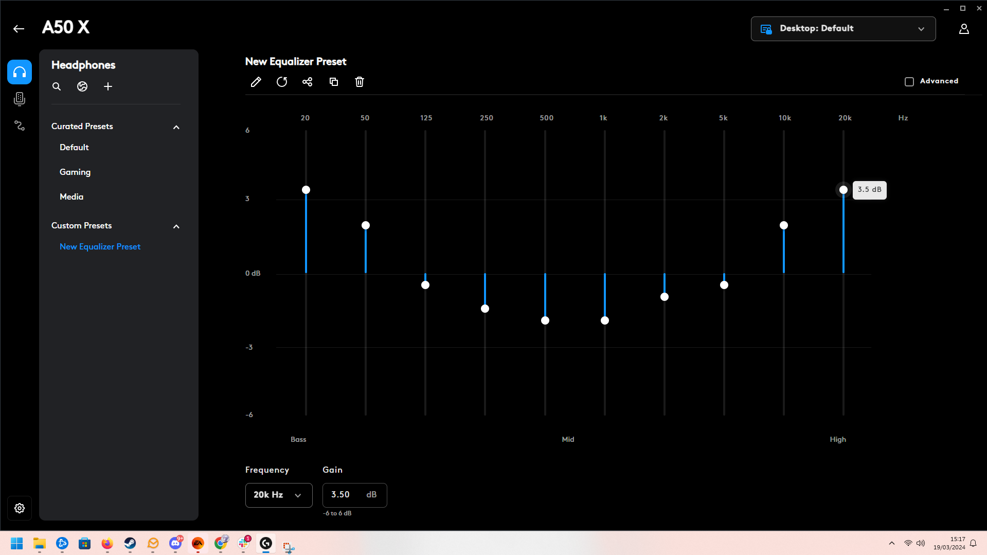Click the 1k band slider handle

[x=605, y=320]
